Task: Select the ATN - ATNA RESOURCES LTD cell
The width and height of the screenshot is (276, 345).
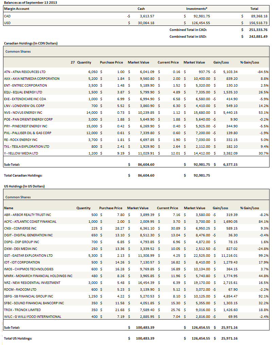Action: point(24,72)
